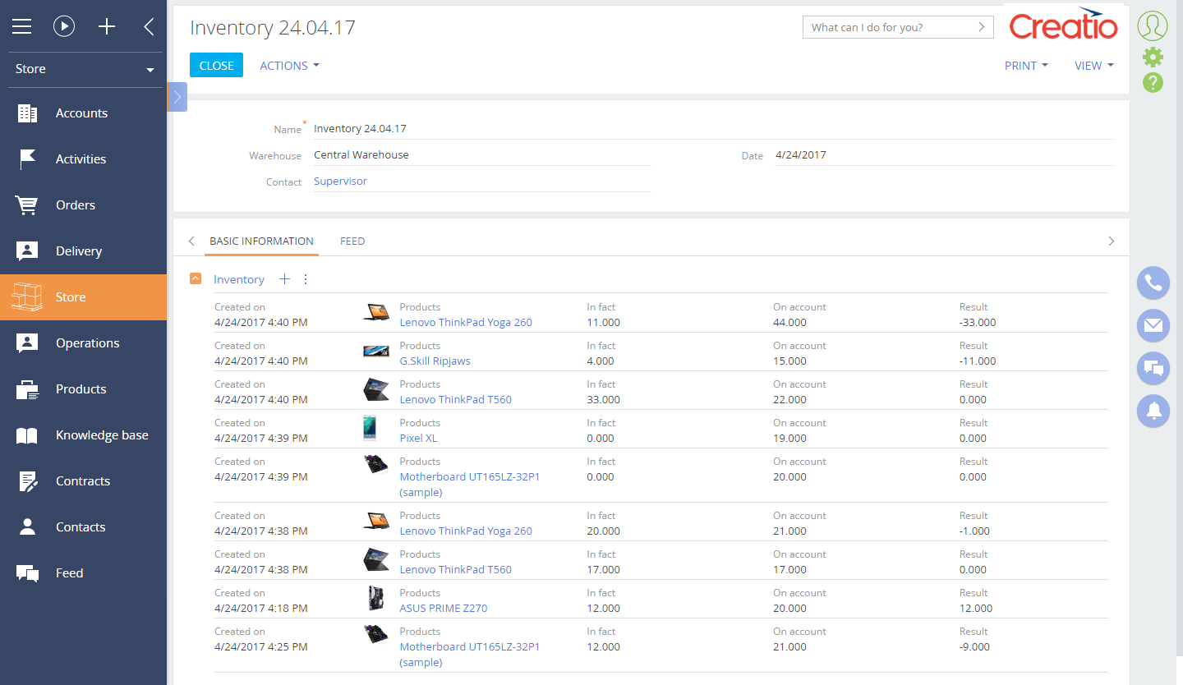1183x685 pixels.
Task: Collapse the left sidebar with arrow icon
Action: [x=149, y=27]
